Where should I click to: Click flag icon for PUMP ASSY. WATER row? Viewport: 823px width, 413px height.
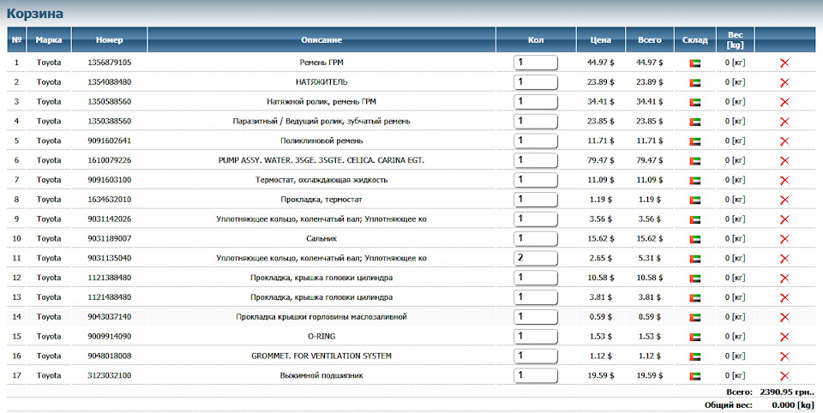[x=695, y=161]
